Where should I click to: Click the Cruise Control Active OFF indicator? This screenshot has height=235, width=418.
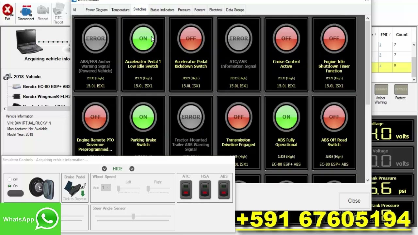click(286, 39)
